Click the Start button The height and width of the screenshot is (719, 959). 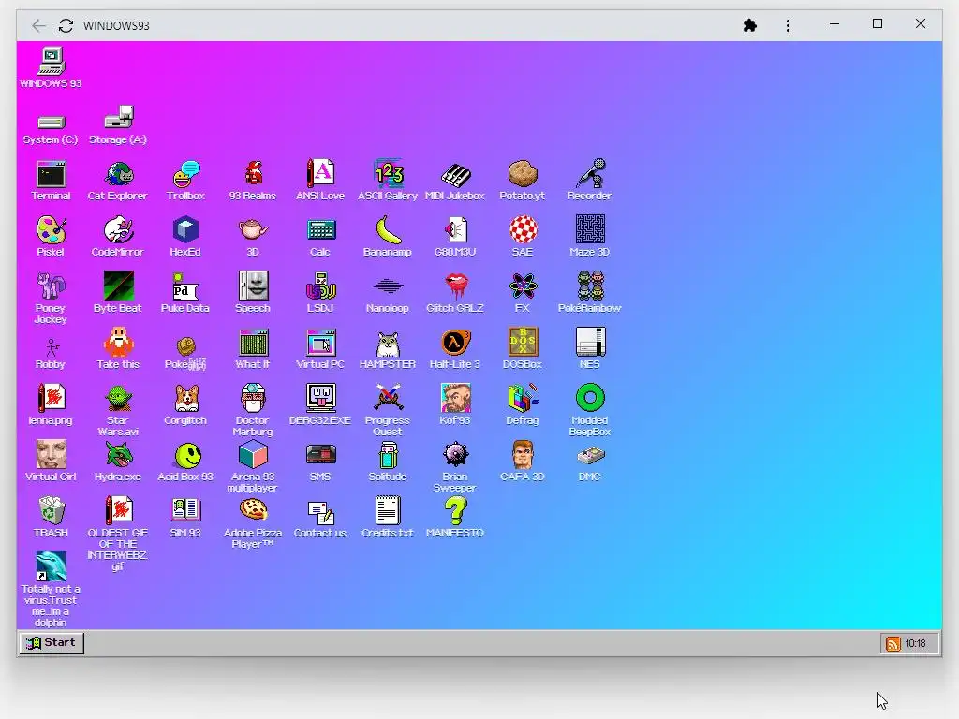[x=52, y=643]
